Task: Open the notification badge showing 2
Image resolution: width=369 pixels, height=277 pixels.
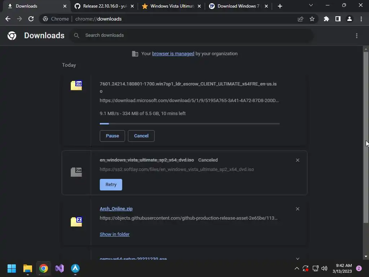Action: pyautogui.click(x=359, y=268)
